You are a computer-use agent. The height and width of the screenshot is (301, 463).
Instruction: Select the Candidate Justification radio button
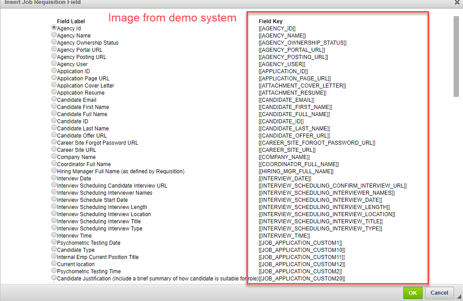coord(54,278)
